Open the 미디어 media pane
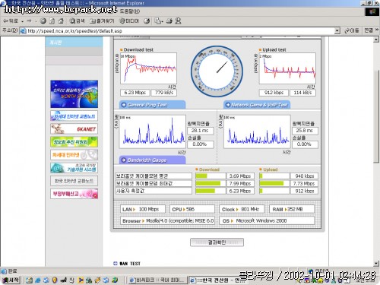The height and width of the screenshot is (285, 380). pos(129,21)
